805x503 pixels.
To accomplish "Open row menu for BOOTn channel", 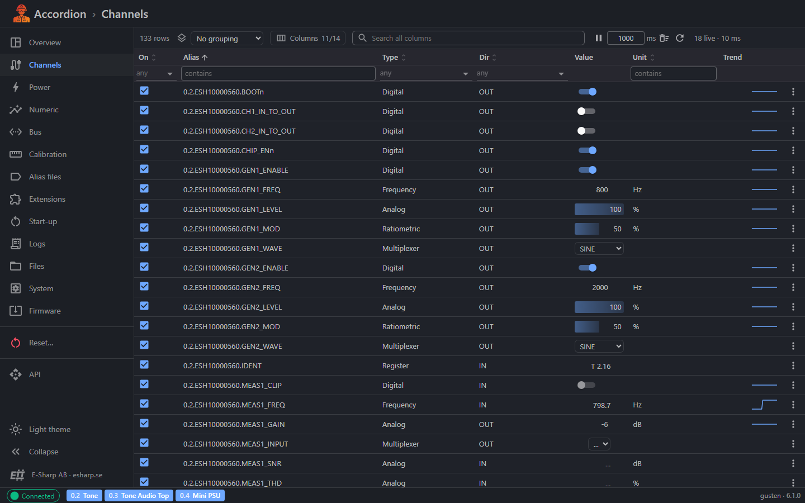I will 793,92.
